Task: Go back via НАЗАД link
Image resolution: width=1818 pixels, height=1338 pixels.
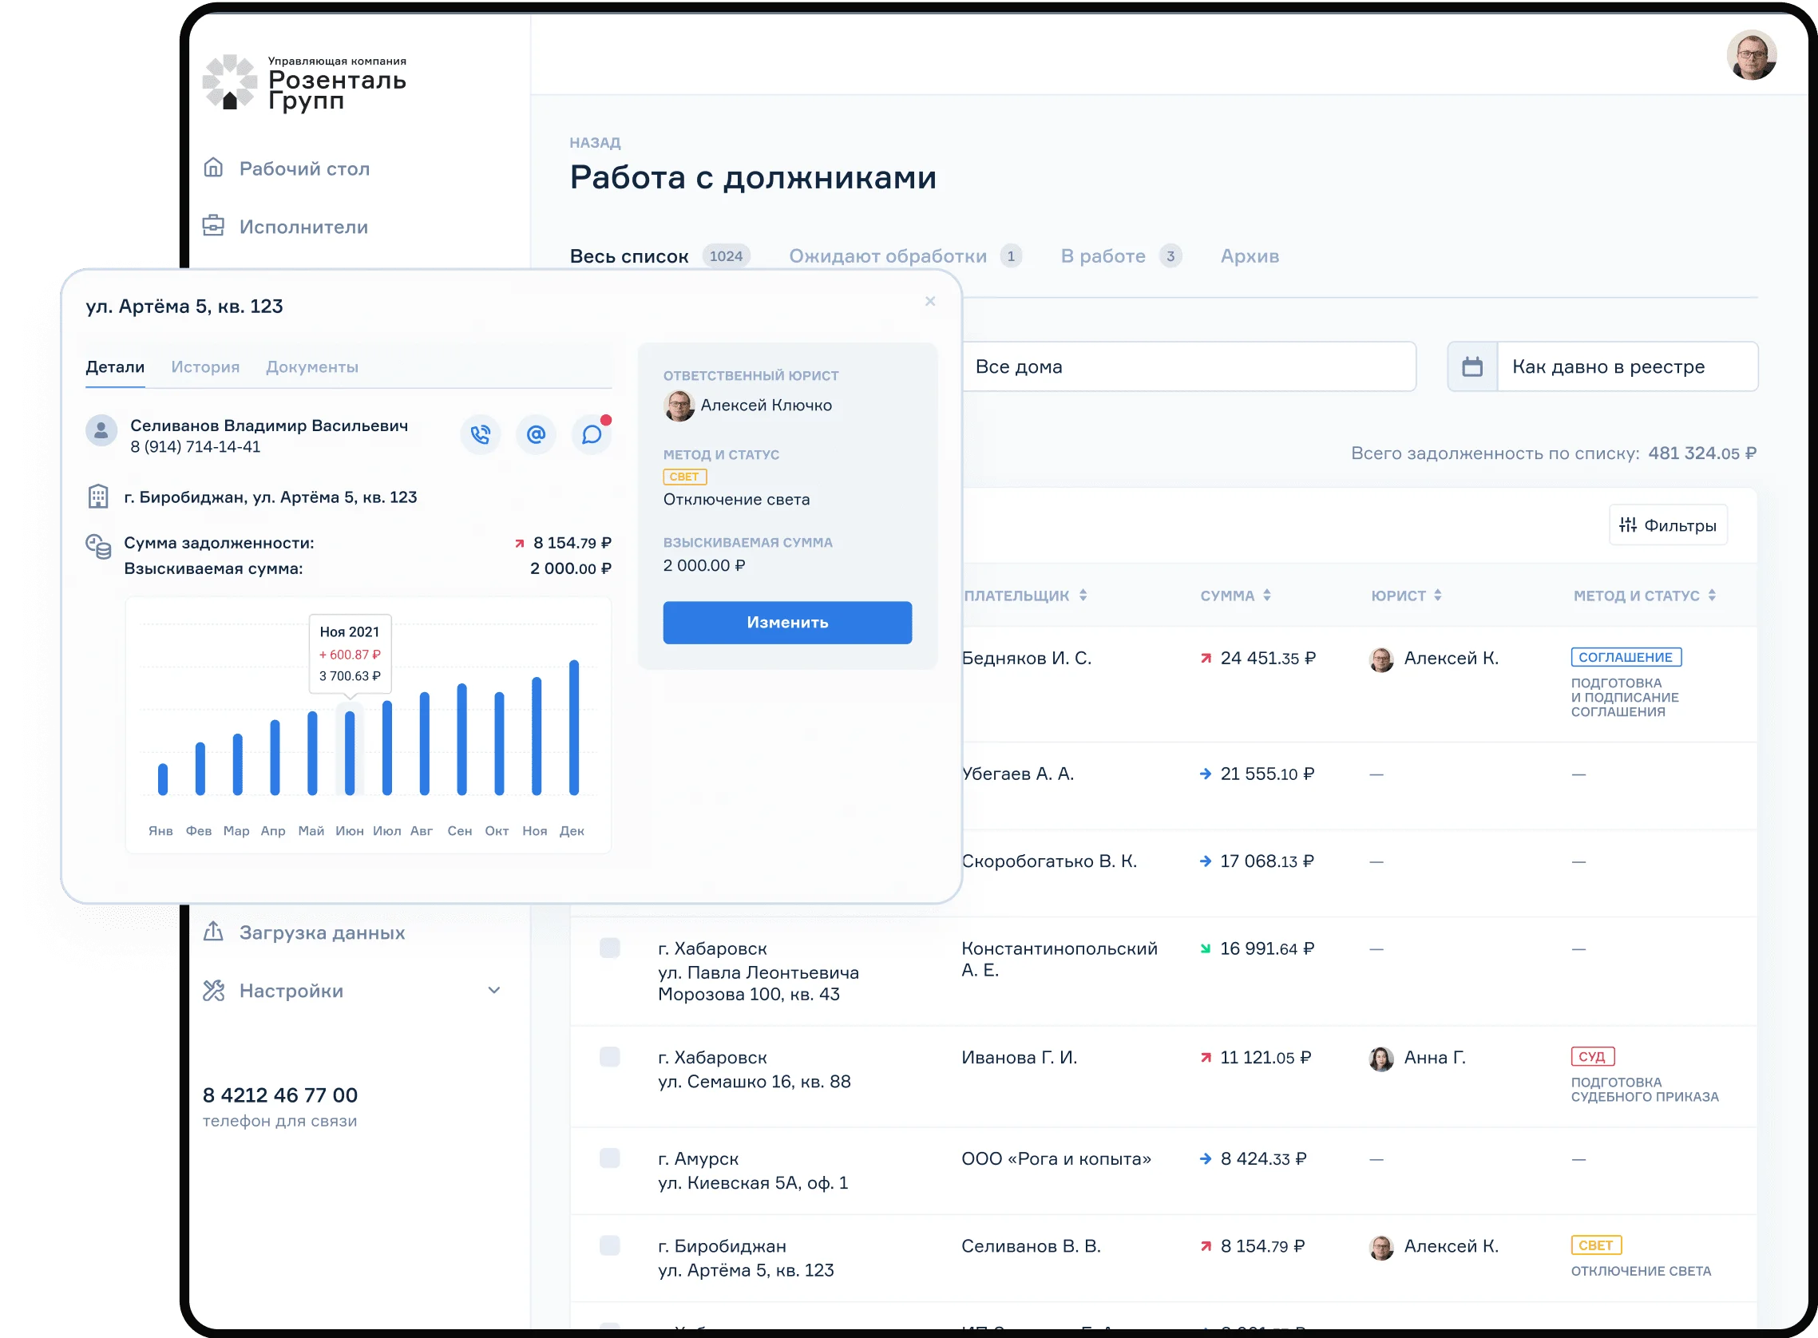Action: (x=595, y=143)
